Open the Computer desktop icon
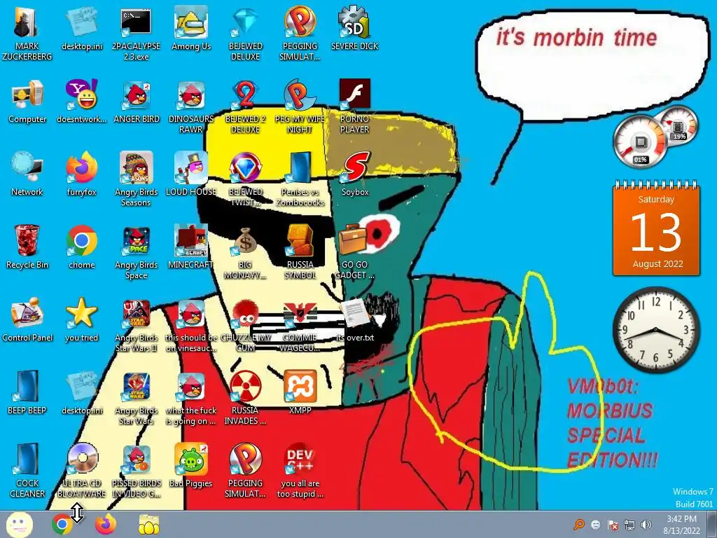The image size is (717, 538). [x=27, y=95]
